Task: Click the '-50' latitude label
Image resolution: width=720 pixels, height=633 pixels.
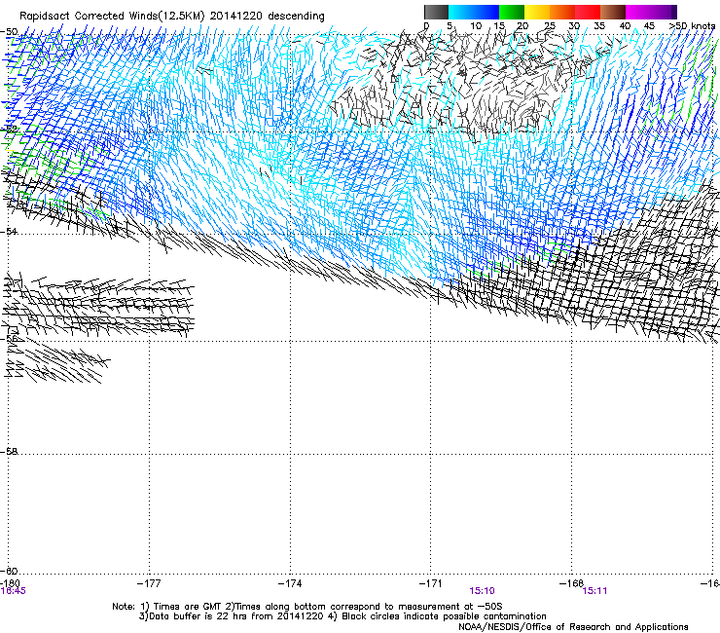Action: coord(9,32)
